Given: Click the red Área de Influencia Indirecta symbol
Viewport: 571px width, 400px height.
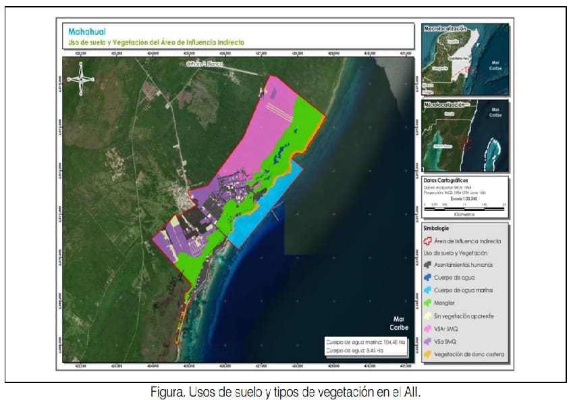Looking at the screenshot, I should pyautogui.click(x=427, y=240).
